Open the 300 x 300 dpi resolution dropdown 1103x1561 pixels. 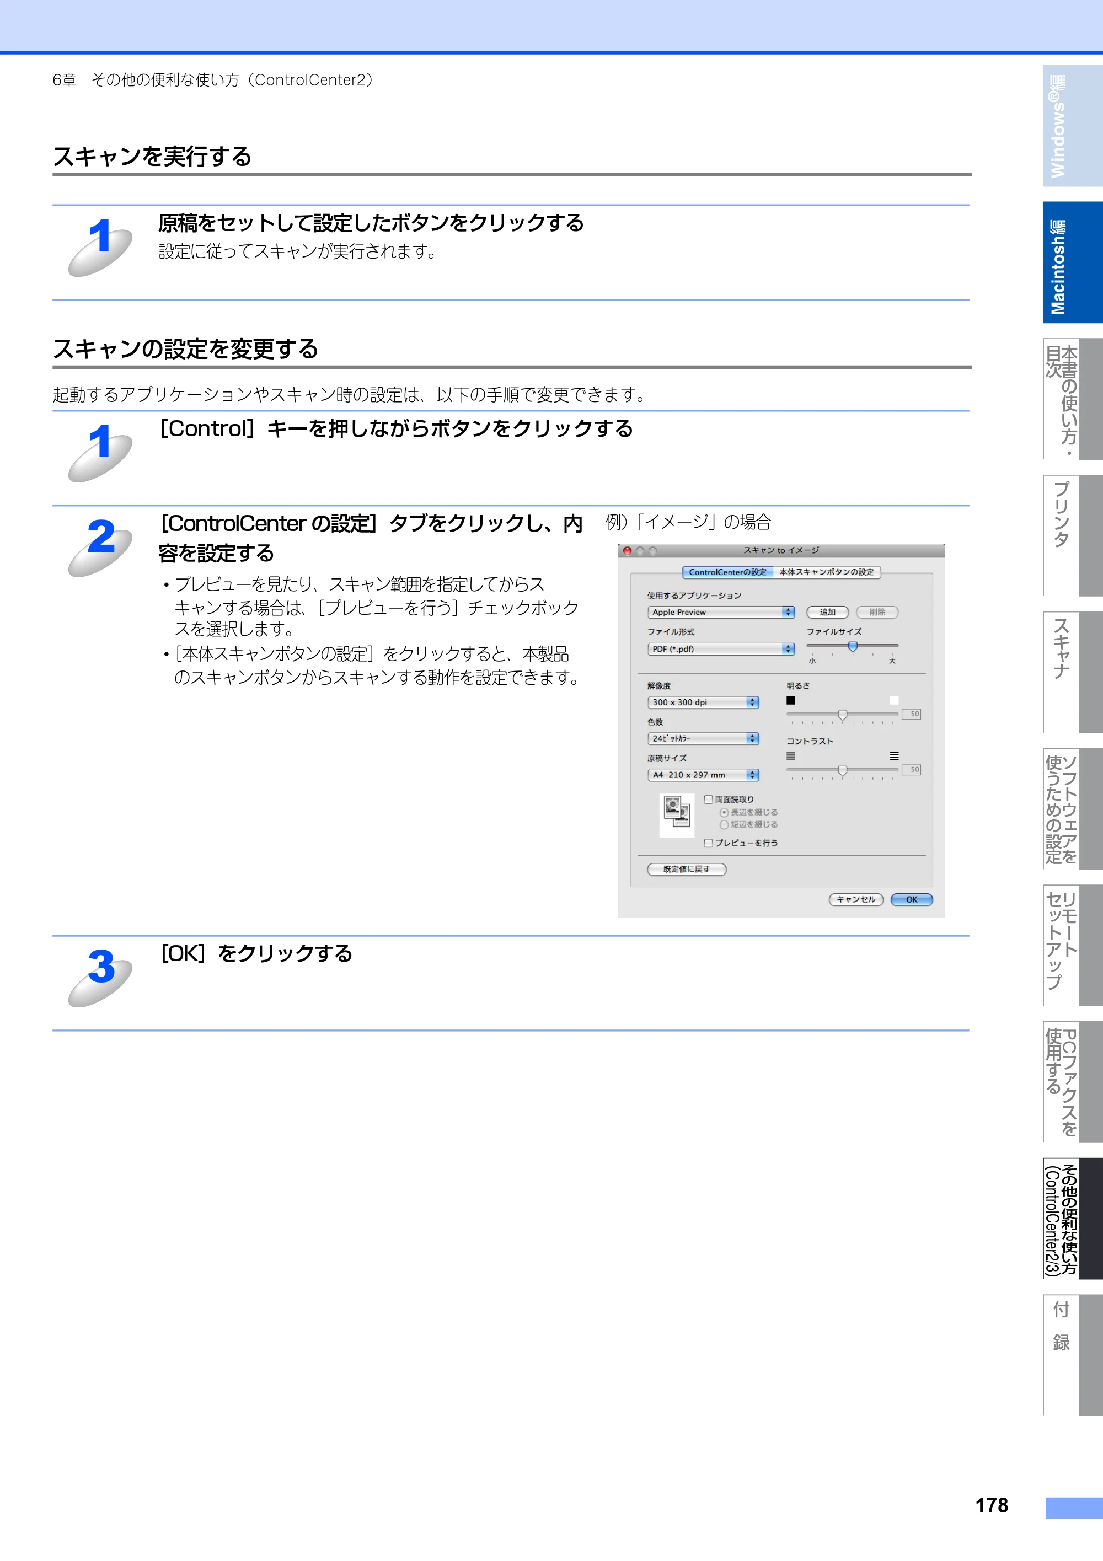703,702
